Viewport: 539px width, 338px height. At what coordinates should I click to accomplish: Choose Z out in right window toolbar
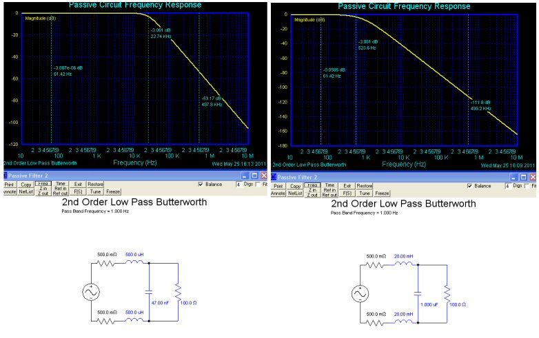(312, 196)
